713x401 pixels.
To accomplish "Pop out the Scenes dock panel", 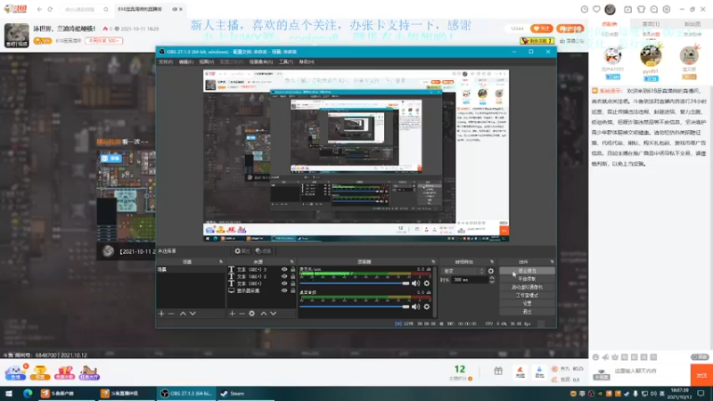I will click(x=221, y=262).
